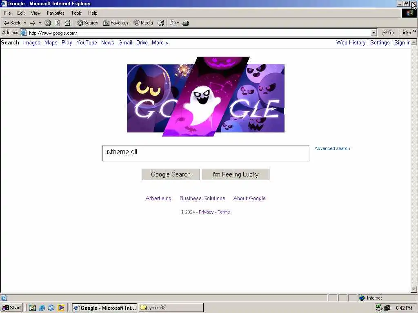Open the Edit menu
418x313 pixels.
(21, 13)
